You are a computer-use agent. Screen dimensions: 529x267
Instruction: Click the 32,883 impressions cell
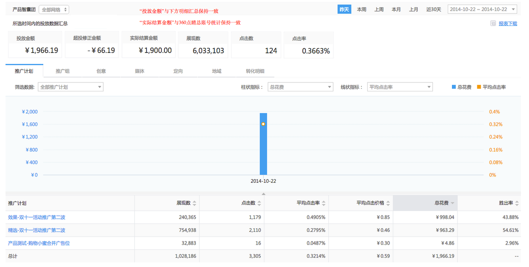point(188,243)
